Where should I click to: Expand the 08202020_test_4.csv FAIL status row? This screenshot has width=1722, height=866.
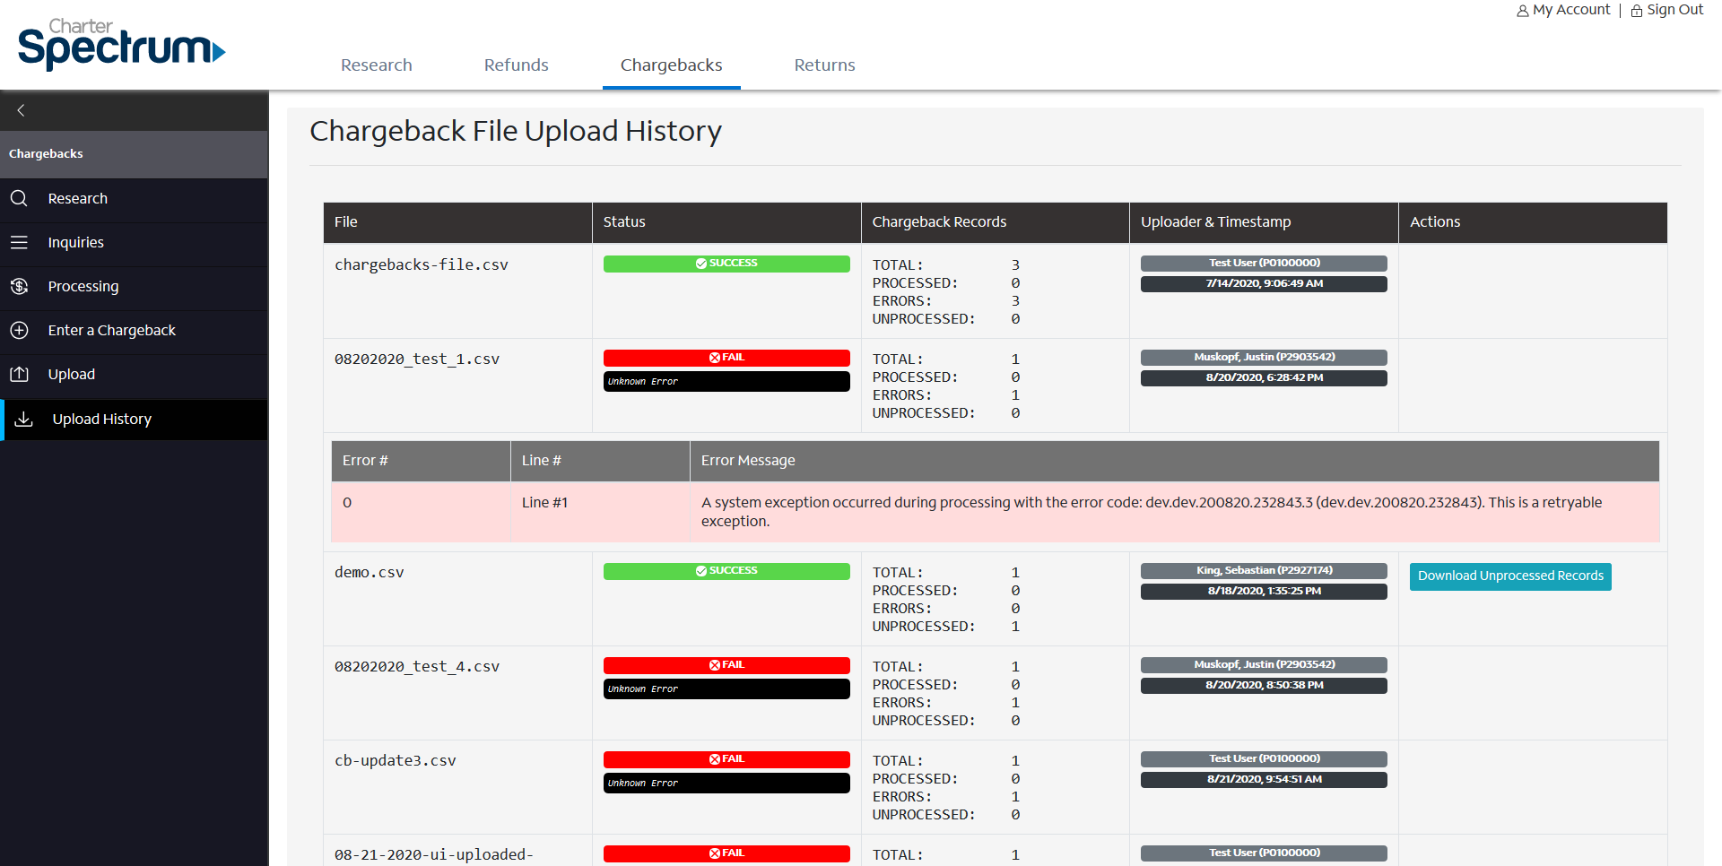(726, 665)
